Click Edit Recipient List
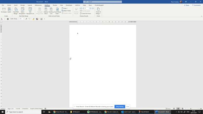 tap(30, 11)
